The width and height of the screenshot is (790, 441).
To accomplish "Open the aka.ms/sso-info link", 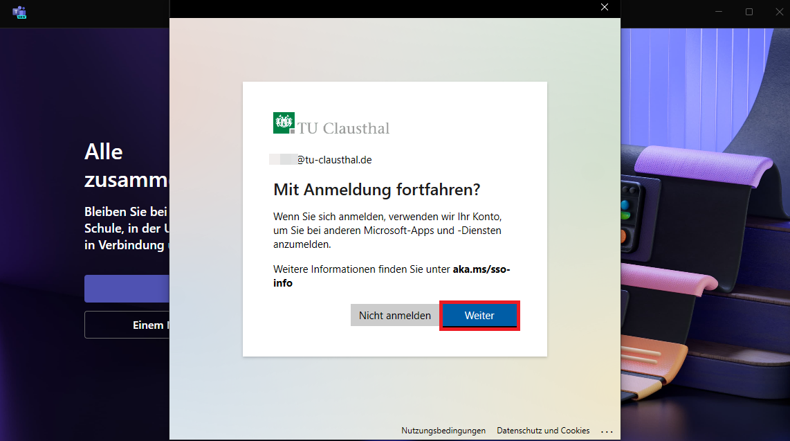I will pyautogui.click(x=481, y=269).
